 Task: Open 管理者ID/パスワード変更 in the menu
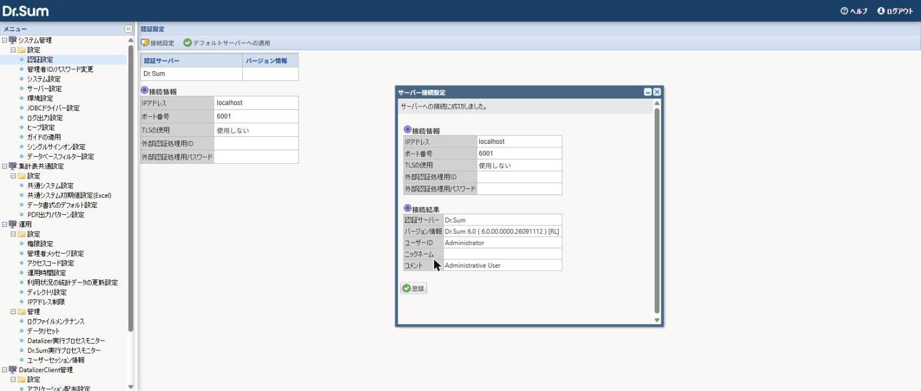pos(60,69)
